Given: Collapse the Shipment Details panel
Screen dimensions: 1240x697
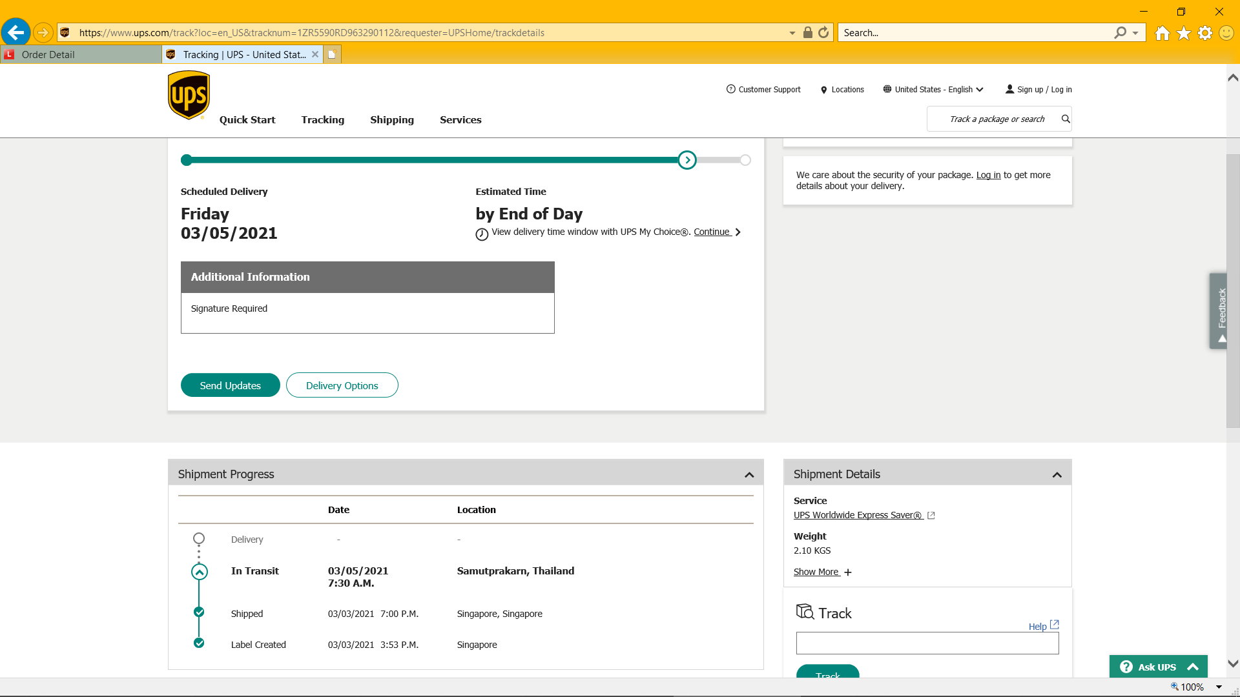Looking at the screenshot, I should click(1057, 475).
